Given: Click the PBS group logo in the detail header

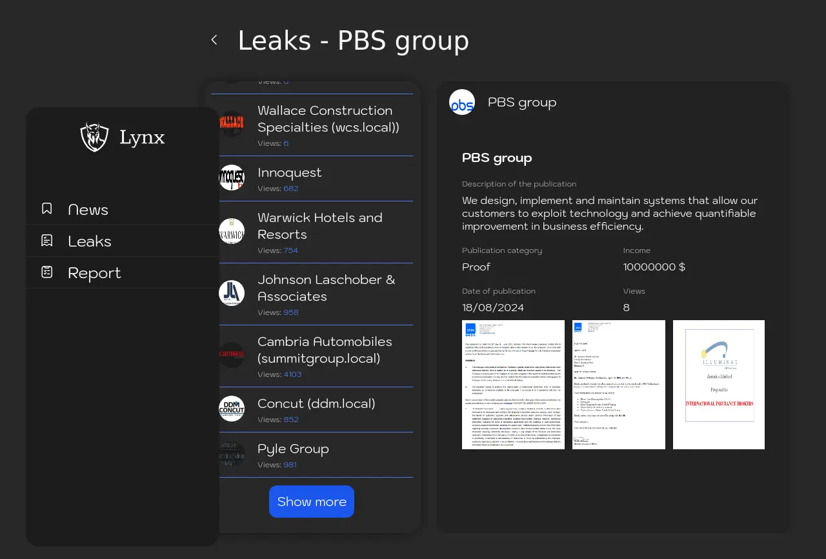Looking at the screenshot, I should point(462,103).
